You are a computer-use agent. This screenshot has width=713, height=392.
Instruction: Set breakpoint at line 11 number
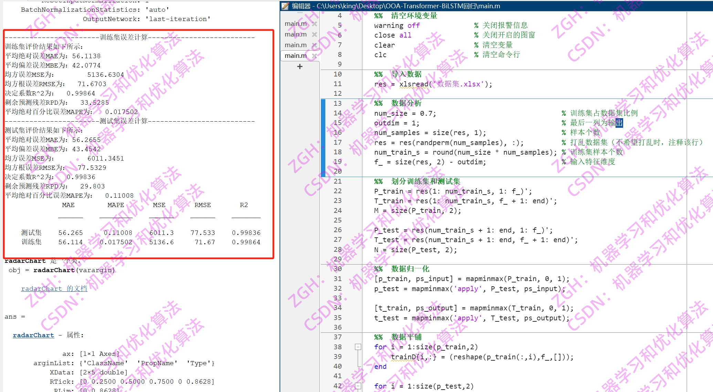pos(337,84)
